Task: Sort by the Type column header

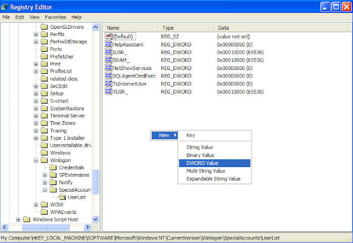Action: tap(186, 28)
